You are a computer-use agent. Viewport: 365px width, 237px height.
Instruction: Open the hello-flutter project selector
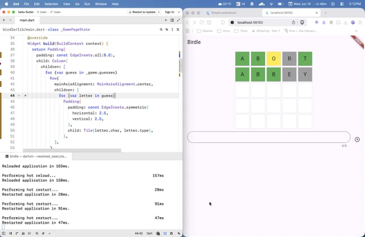click(26, 12)
